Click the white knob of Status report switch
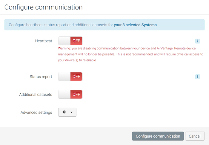Image resolution: width=209 pixels, height=145 pixels. (x=64, y=77)
